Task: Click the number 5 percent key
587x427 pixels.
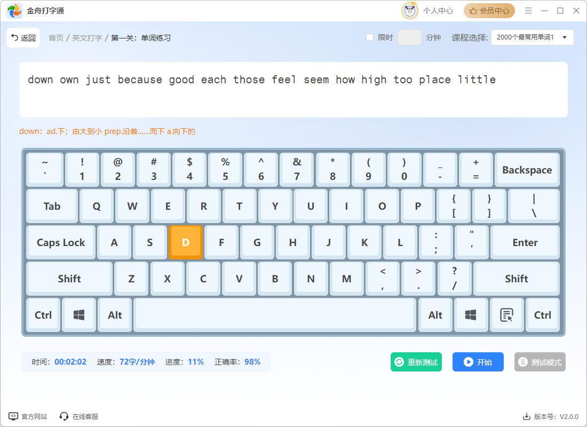Action: (225, 170)
